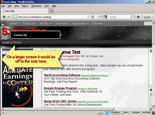Click the Forward navigation arrow
This screenshot has width=155, height=116.
(x=9, y=17)
